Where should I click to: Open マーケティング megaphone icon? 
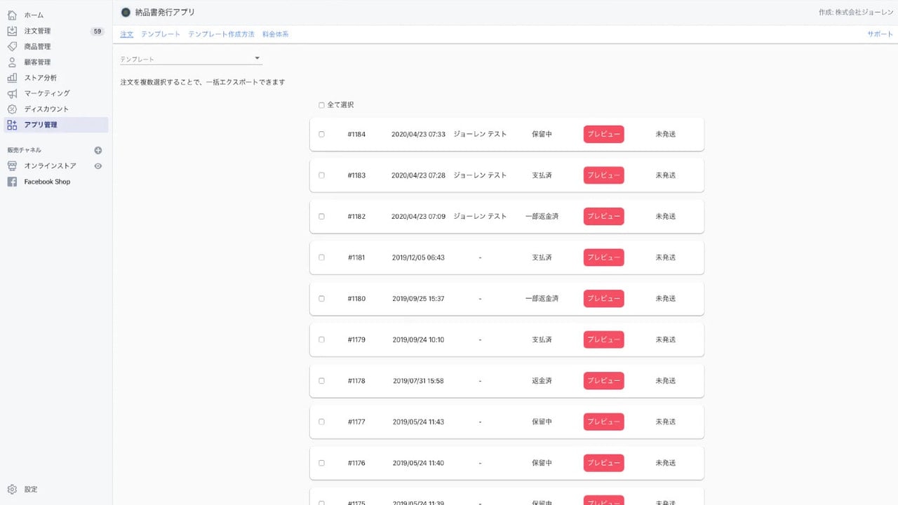pos(12,93)
